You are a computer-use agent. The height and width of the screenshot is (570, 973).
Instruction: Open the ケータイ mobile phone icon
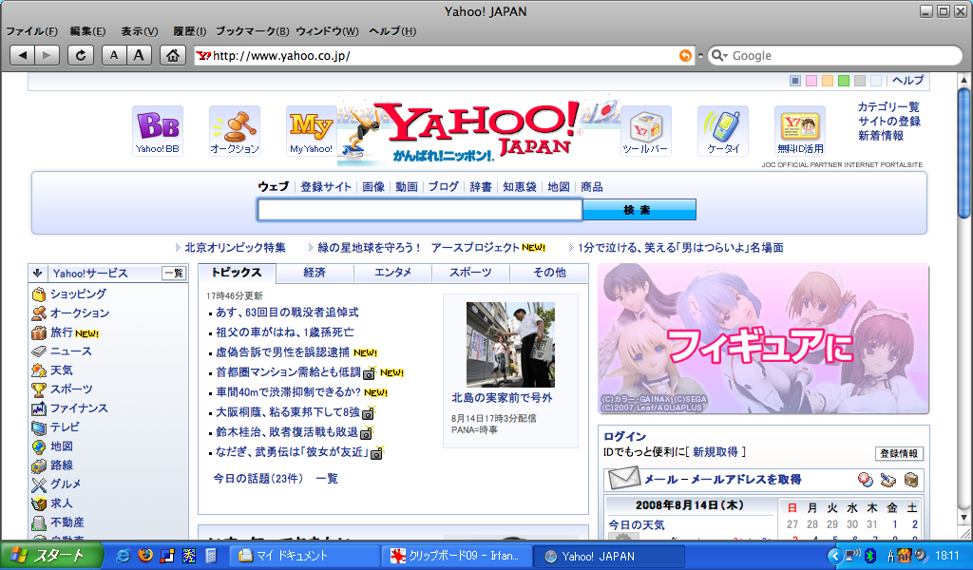723,131
